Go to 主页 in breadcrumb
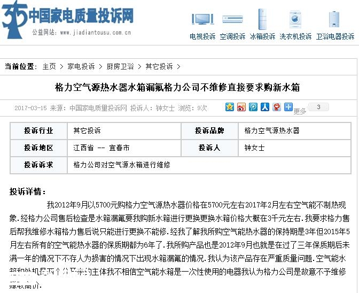359x293 pixels. [49, 66]
